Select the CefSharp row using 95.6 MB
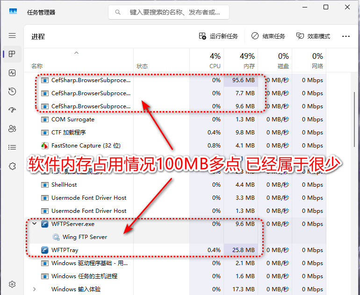 click(175, 80)
